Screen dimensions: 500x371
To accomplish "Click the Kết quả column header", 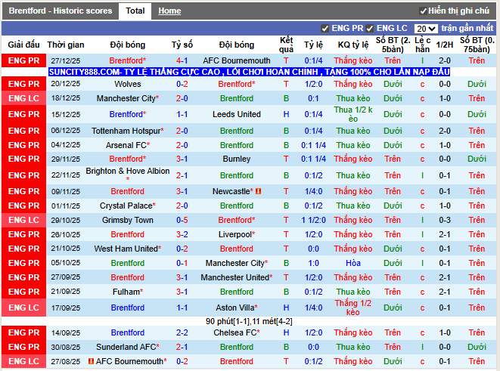I will 286,45.
